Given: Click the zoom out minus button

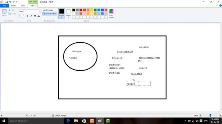Looking at the screenshot, I should pos(200,116).
